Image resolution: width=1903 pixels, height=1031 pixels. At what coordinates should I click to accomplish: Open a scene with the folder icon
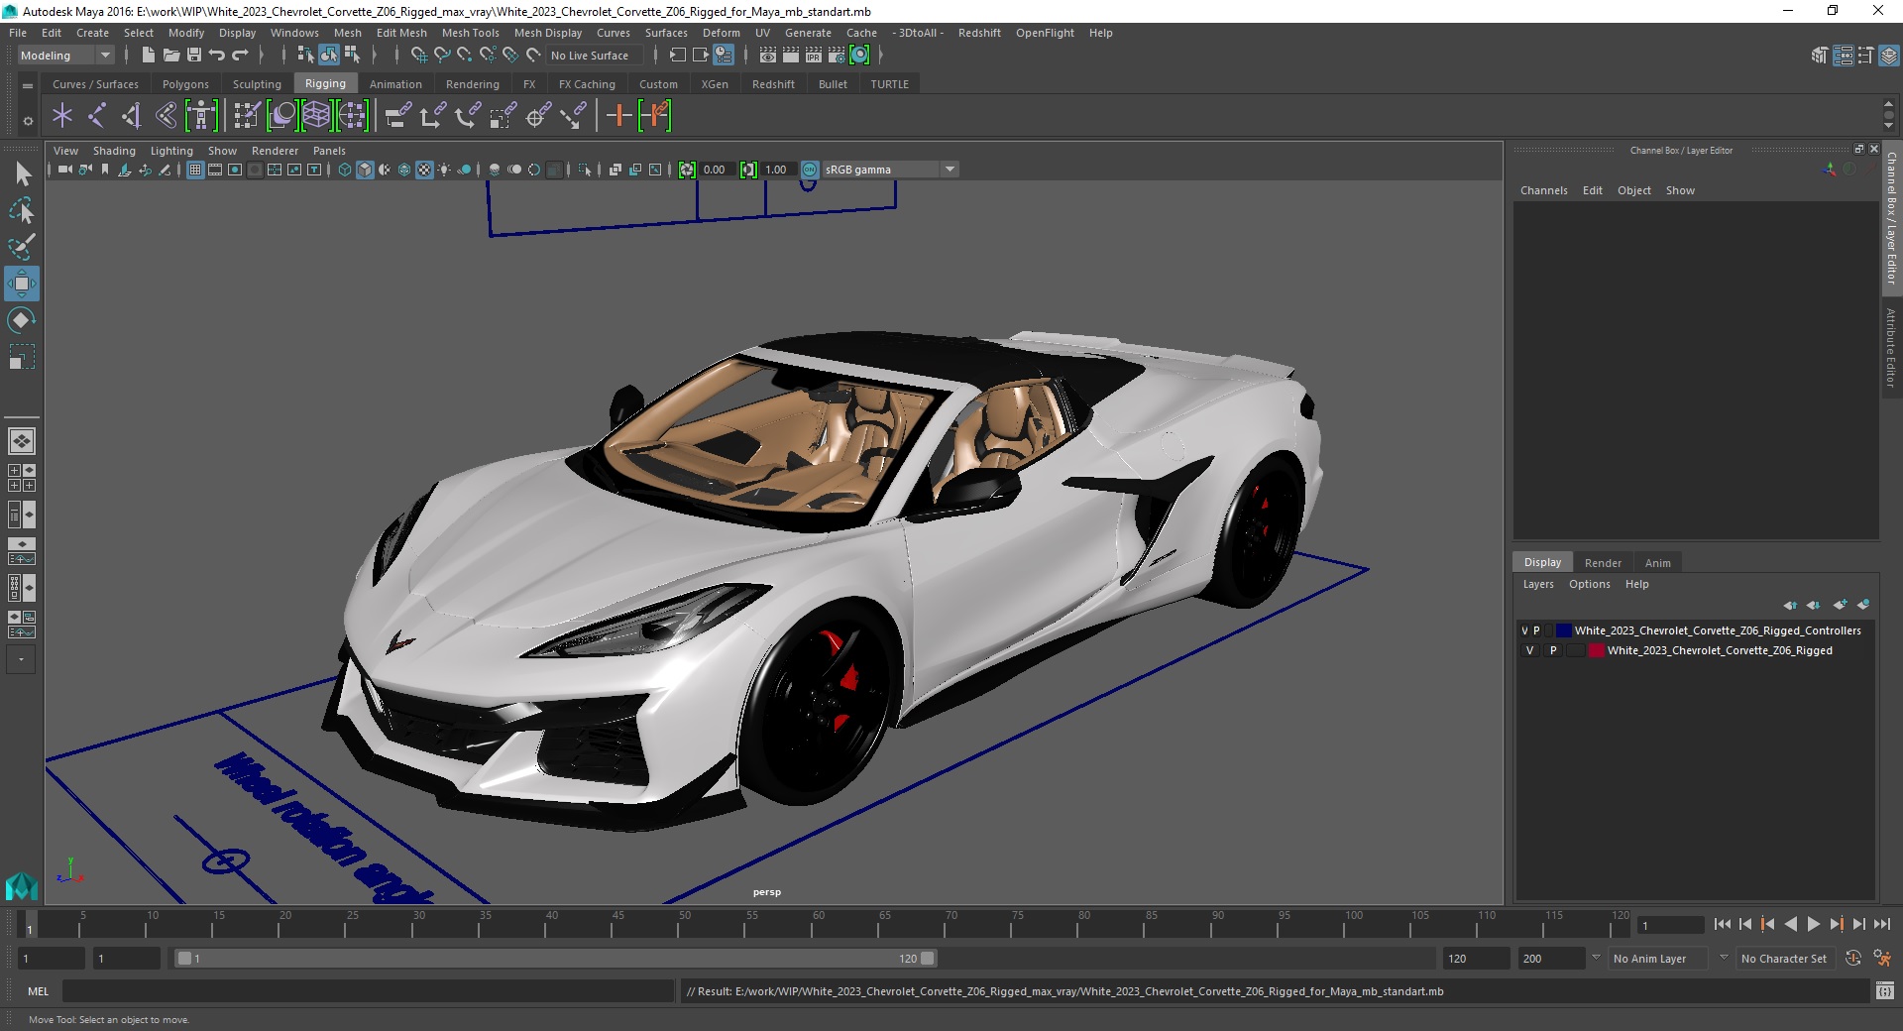tap(170, 56)
